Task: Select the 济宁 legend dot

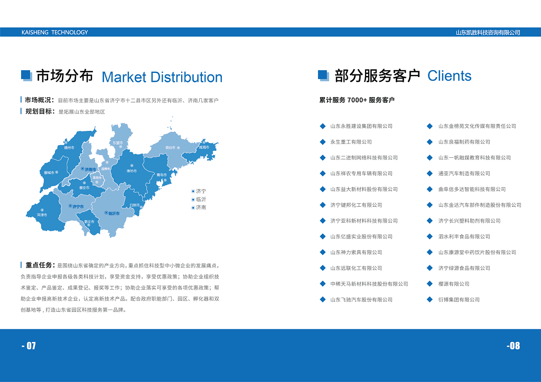Action: pyautogui.click(x=193, y=191)
